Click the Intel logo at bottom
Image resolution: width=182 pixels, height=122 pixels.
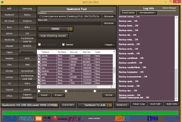[172, 119]
